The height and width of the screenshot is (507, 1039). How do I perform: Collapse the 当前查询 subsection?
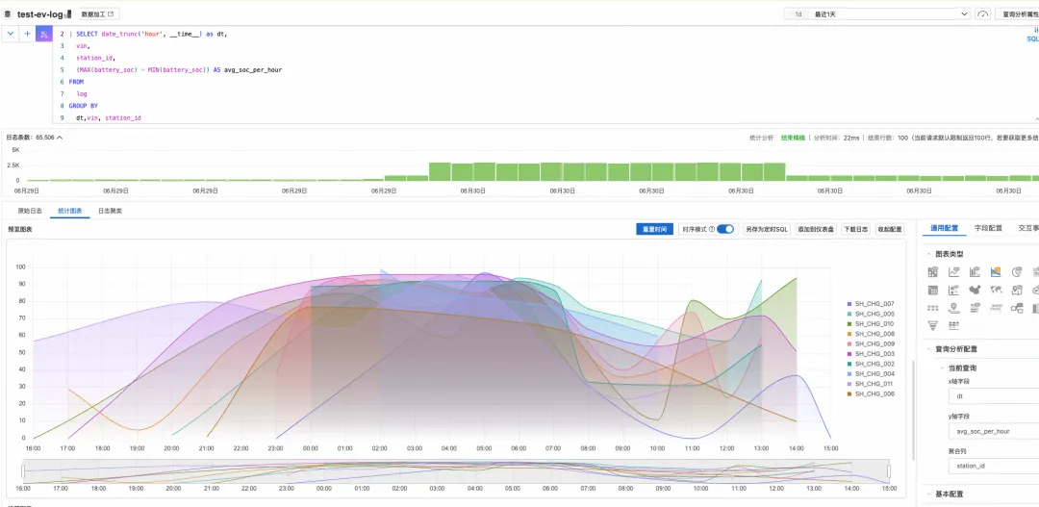(x=942, y=368)
